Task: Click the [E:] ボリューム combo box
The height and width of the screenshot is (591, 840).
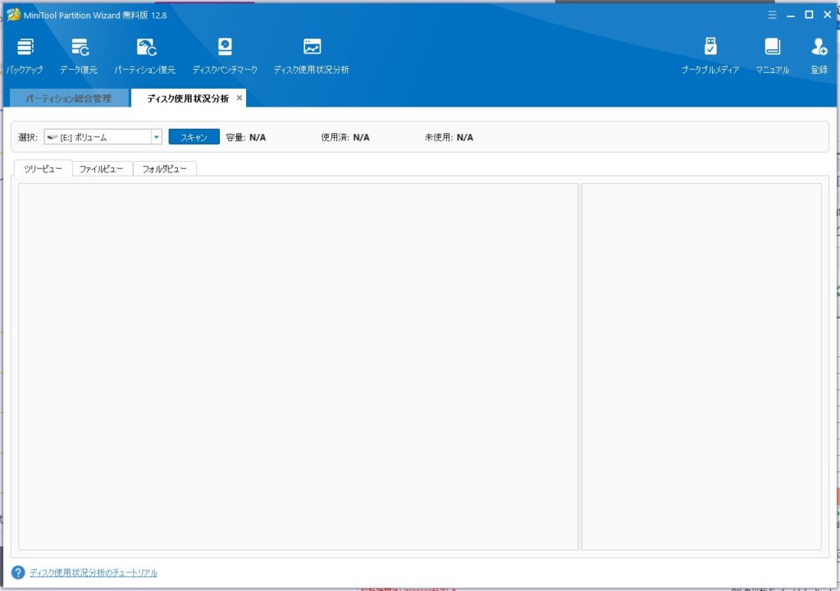Action: (97, 137)
